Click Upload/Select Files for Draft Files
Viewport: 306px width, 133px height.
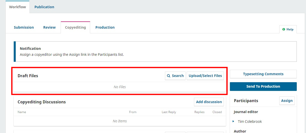[205, 76]
